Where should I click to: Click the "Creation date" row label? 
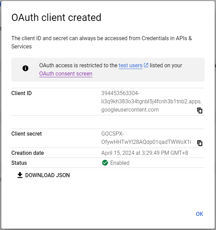pos(28,153)
